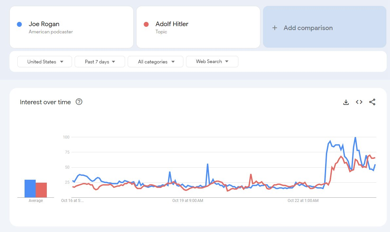The image size is (390, 232).
Task: Click the 50 y-axis value
Action: click(67, 167)
